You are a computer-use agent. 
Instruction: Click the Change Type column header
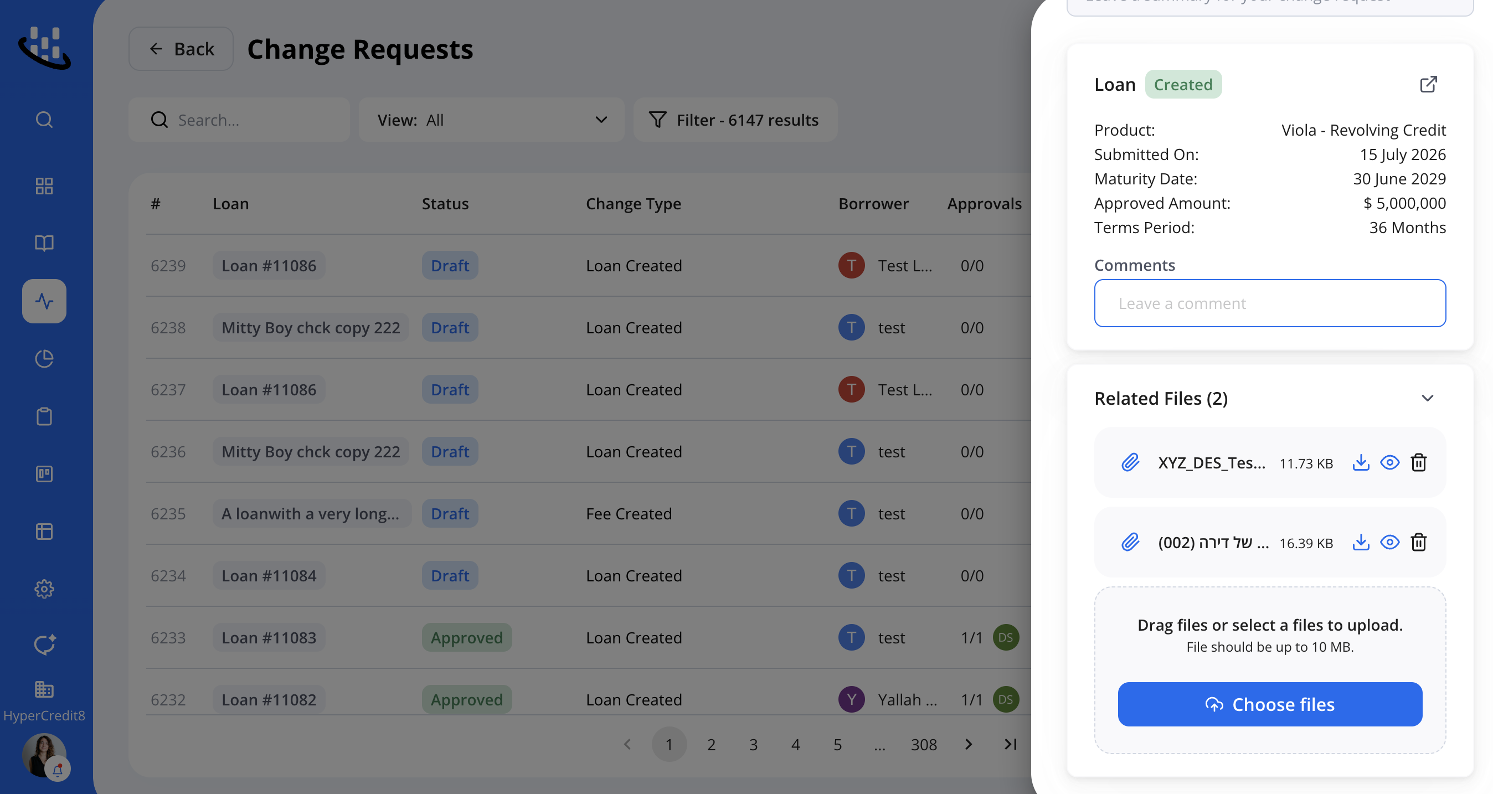[634, 203]
